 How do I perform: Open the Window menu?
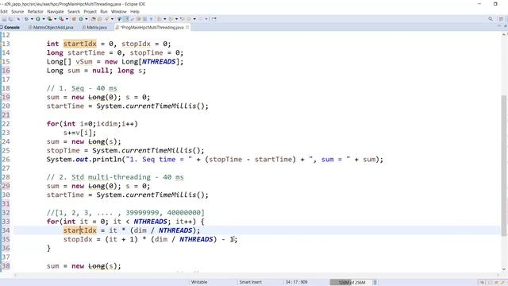click(118, 12)
